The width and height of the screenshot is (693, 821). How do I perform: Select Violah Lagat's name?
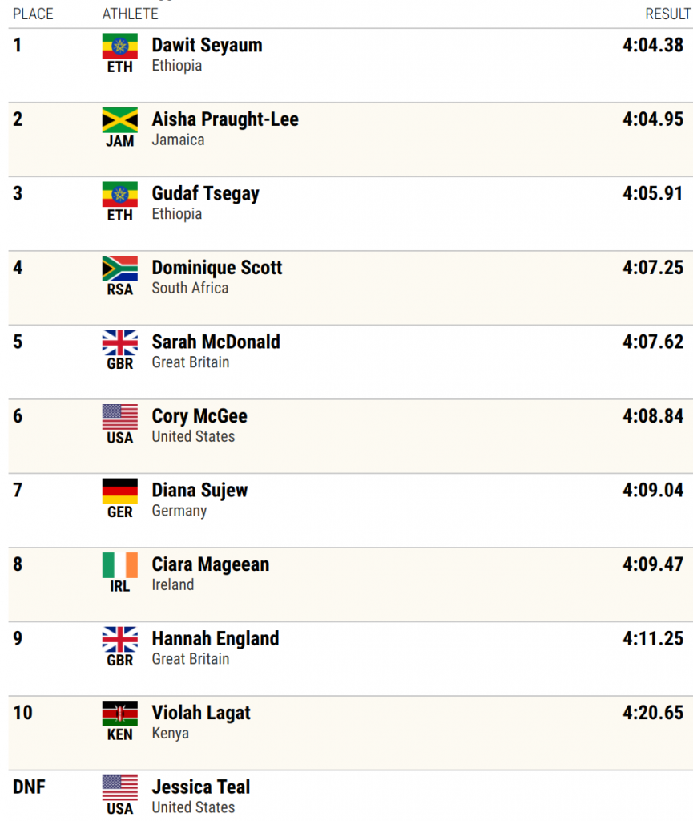(201, 713)
